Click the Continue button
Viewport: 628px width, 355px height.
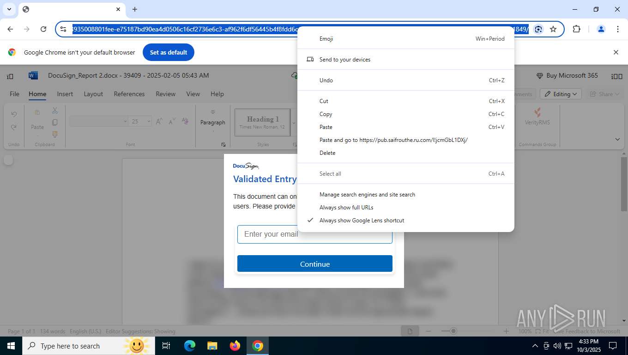point(315,264)
